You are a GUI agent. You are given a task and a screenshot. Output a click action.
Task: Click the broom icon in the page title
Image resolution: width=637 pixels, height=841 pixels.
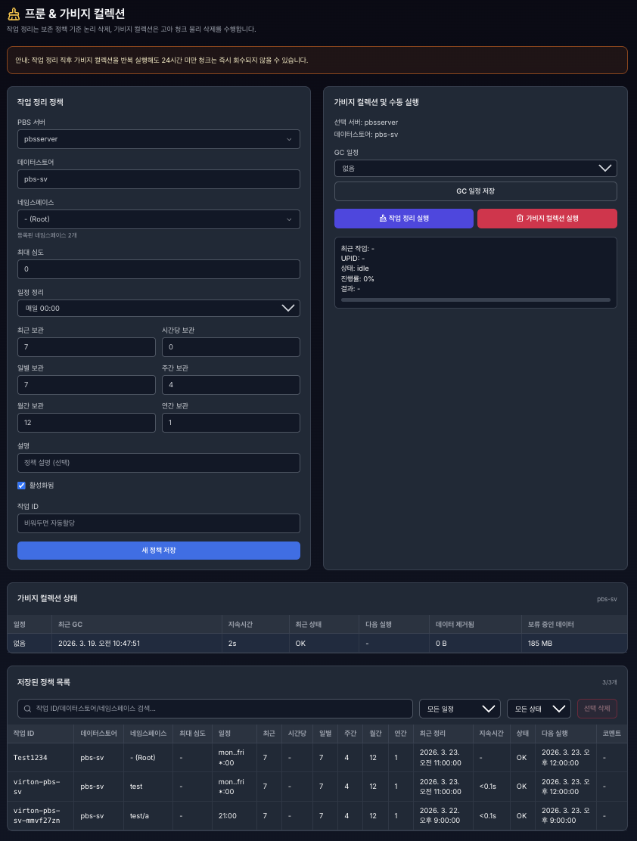[x=14, y=14]
